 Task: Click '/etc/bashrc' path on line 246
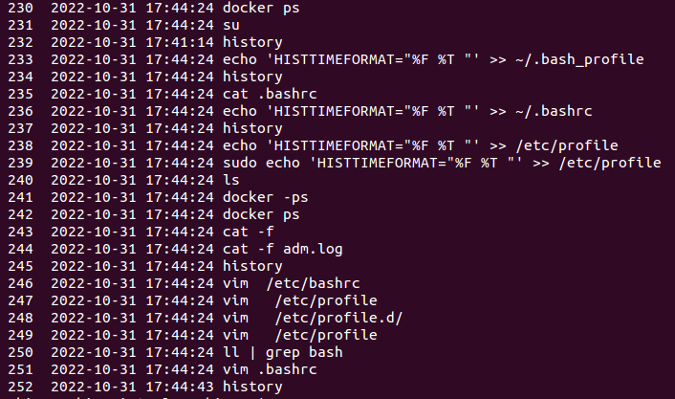pos(313,283)
